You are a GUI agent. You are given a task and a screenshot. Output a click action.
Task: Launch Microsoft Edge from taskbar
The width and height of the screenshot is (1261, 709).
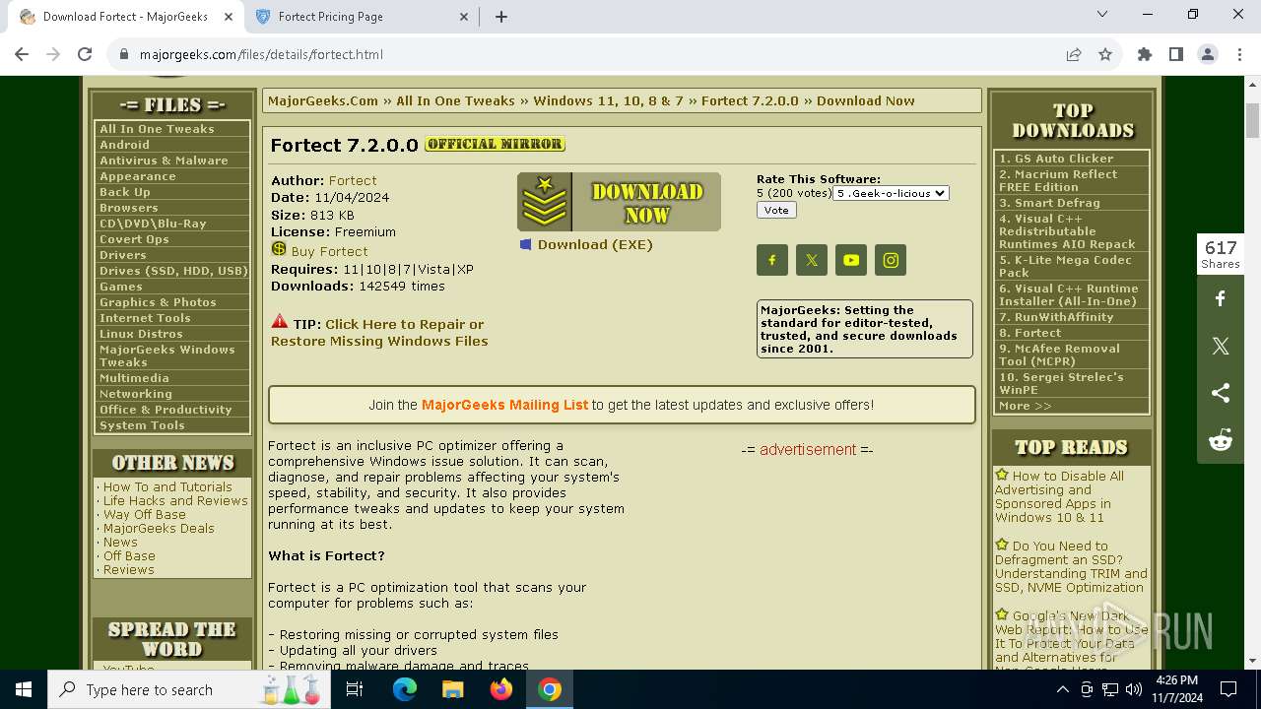[405, 689]
